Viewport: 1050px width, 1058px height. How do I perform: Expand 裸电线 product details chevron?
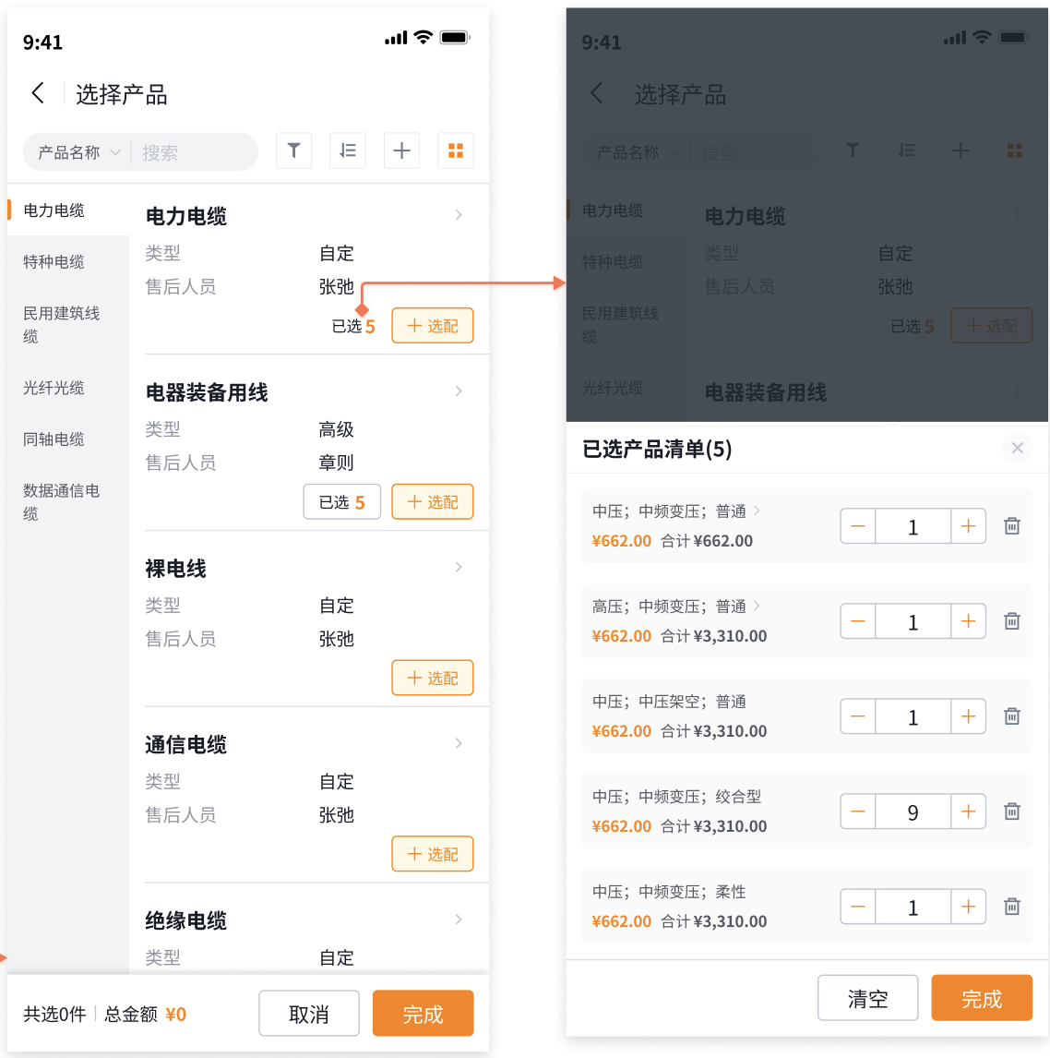459,568
